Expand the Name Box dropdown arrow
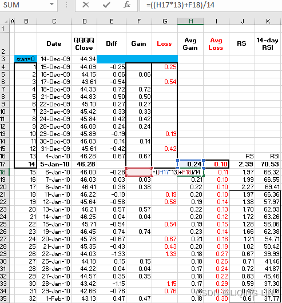Screen dimensions: 282x303 coord(51,4)
